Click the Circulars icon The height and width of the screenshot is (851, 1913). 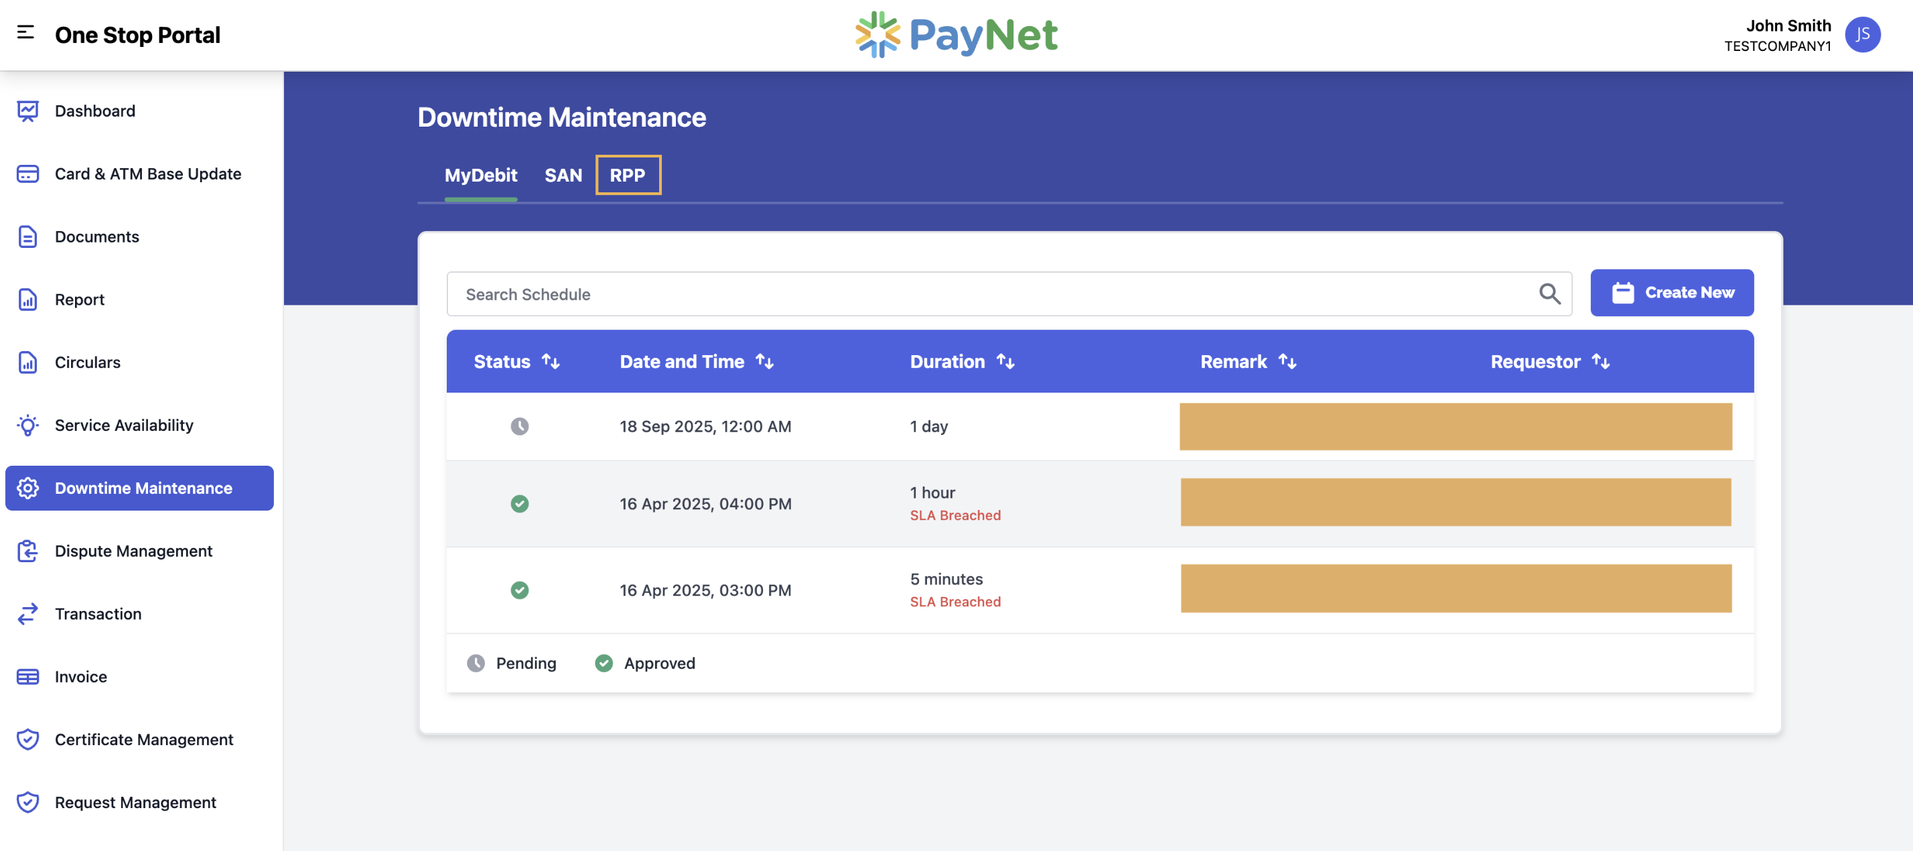[x=27, y=362]
